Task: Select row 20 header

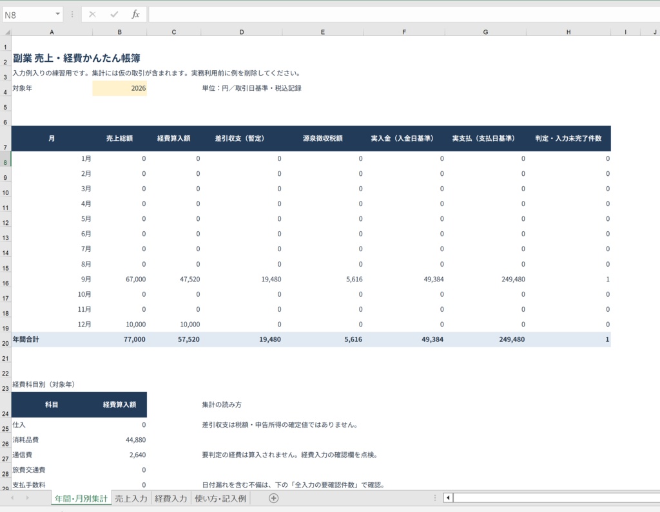Action: pos(5,339)
